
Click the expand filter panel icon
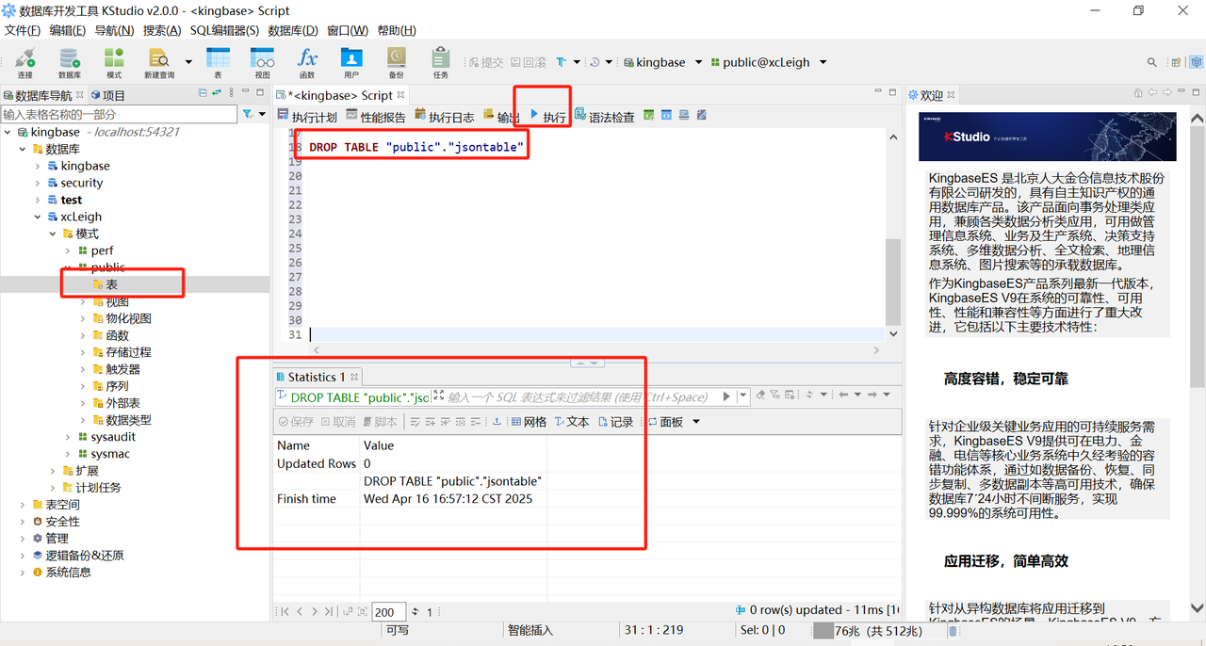tap(438, 396)
